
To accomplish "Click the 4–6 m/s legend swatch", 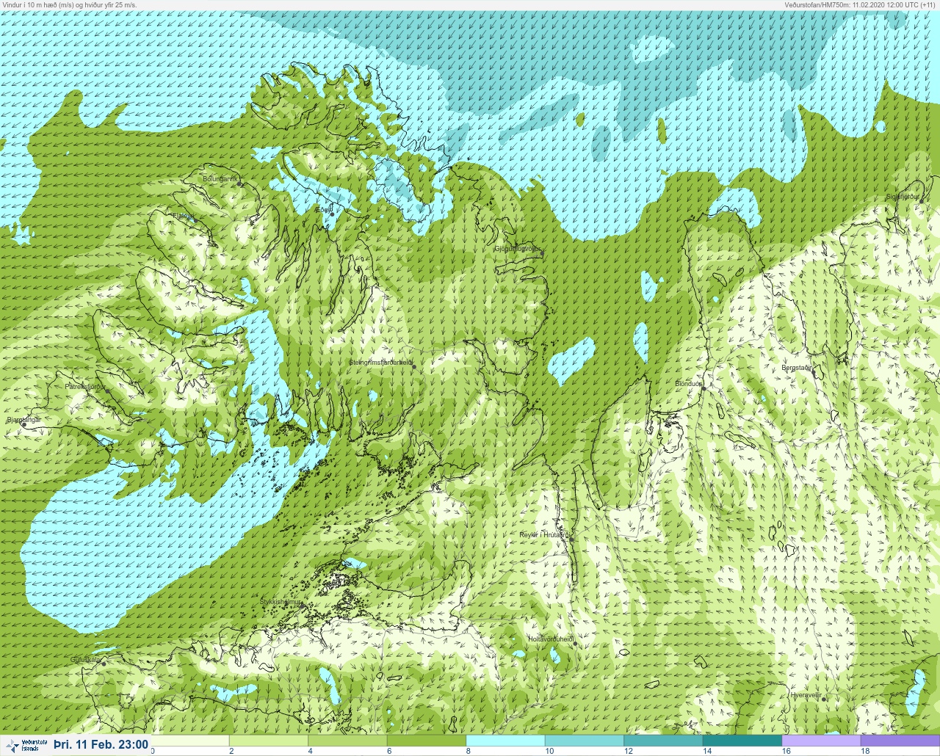I will 347,741.
